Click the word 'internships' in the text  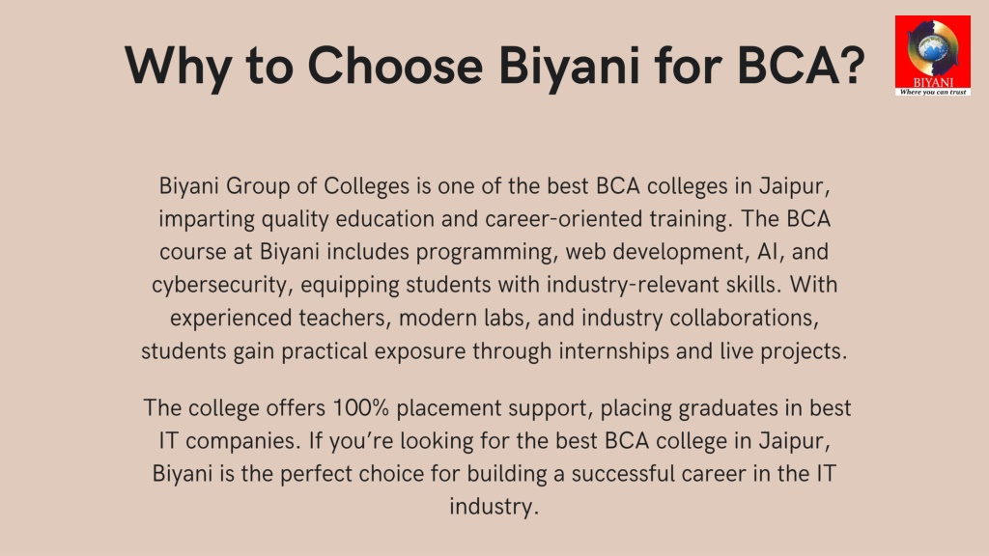[613, 351]
